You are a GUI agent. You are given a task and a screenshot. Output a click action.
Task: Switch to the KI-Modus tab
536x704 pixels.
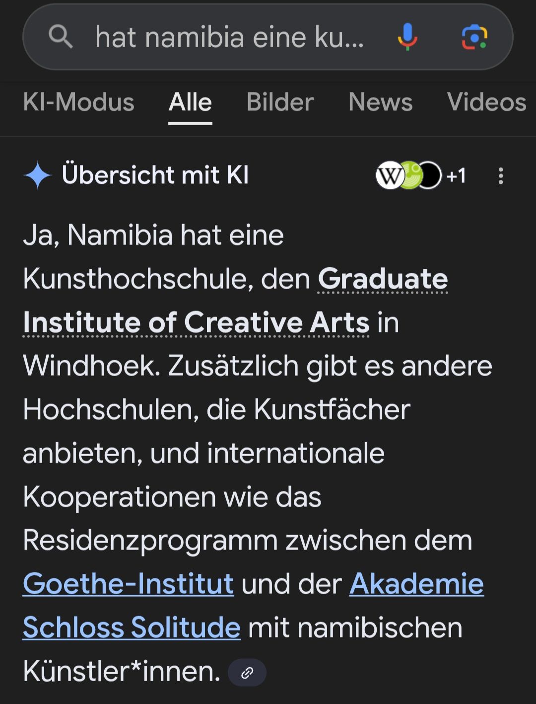click(x=78, y=102)
